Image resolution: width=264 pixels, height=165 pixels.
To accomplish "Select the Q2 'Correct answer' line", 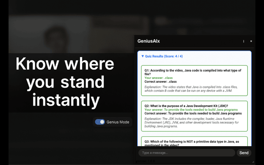I will pyautogui.click(x=193, y=114).
